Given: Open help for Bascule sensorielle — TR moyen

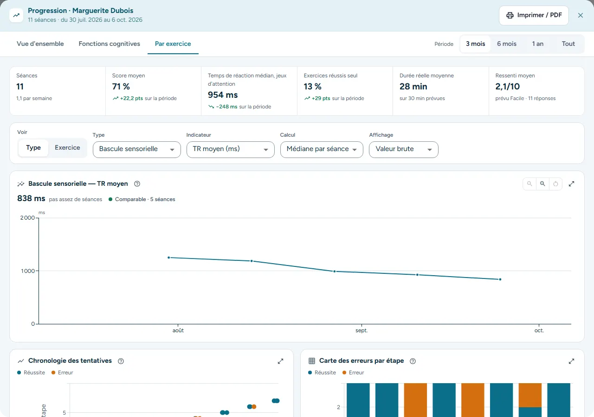Looking at the screenshot, I should tap(137, 184).
